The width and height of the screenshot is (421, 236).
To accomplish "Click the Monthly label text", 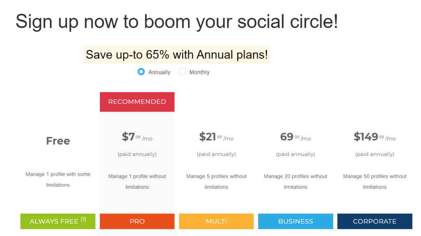I will pyautogui.click(x=199, y=72).
